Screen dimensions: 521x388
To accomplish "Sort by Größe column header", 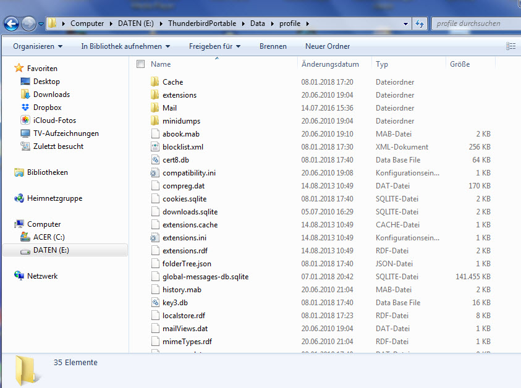I will tap(460, 64).
